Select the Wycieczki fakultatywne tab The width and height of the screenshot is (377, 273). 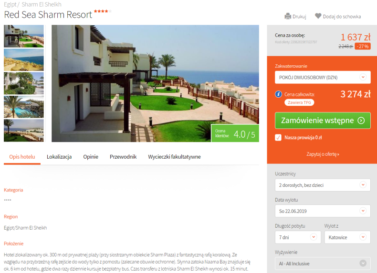[x=174, y=157]
